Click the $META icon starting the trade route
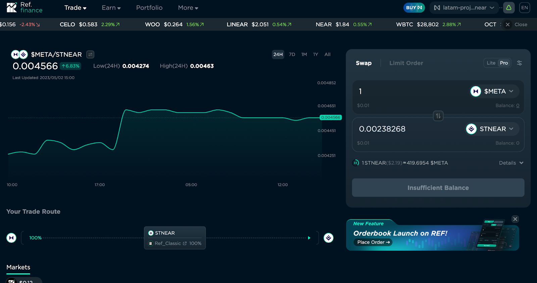 pyautogui.click(x=11, y=238)
